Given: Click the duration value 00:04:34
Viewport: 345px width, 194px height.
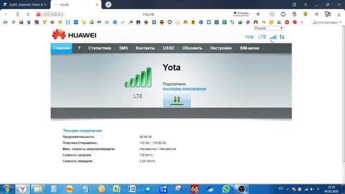Looking at the screenshot, I should tap(146, 137).
